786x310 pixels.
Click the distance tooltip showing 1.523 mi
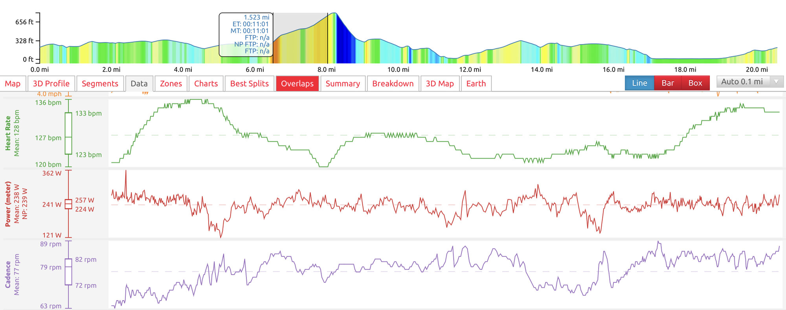pyautogui.click(x=246, y=35)
